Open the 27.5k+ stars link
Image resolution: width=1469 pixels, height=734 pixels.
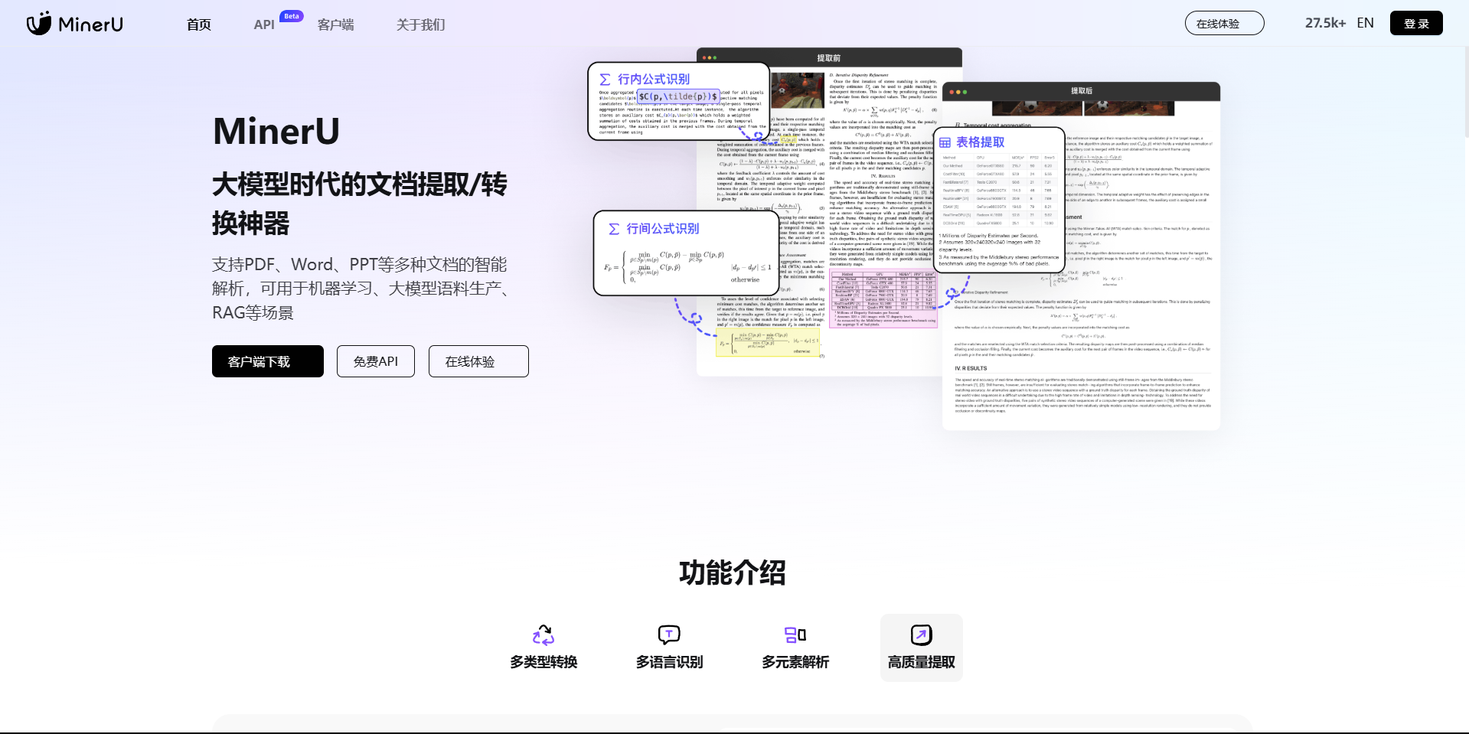click(x=1325, y=23)
